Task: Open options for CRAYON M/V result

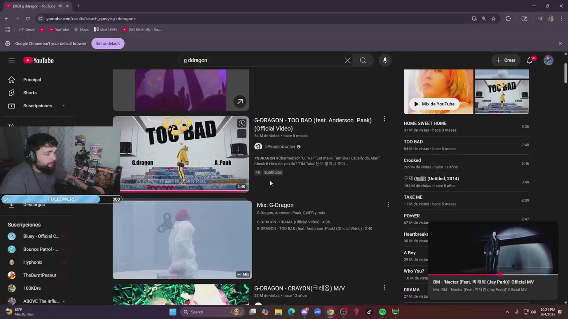Action: pyautogui.click(x=384, y=288)
